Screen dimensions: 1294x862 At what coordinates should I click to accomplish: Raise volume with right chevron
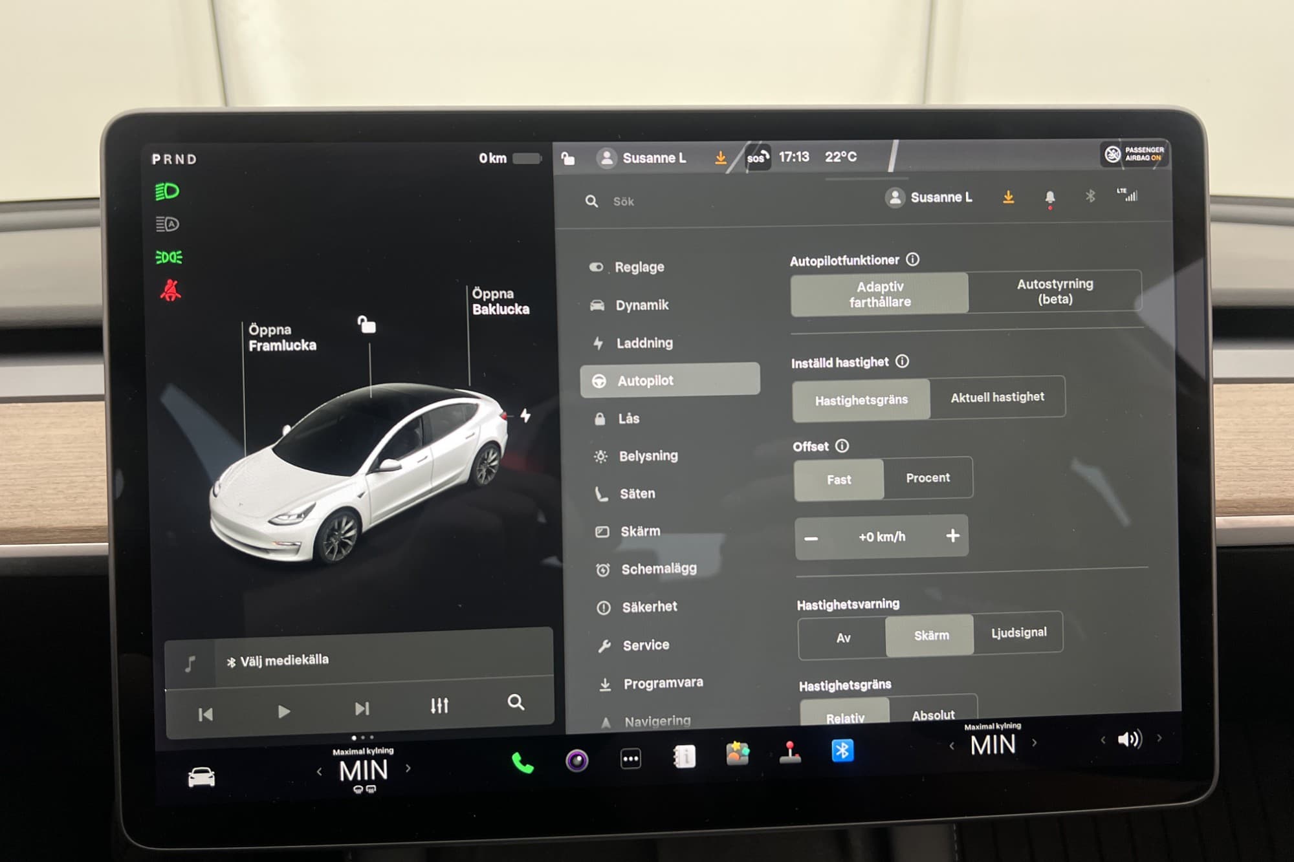coord(1159,737)
